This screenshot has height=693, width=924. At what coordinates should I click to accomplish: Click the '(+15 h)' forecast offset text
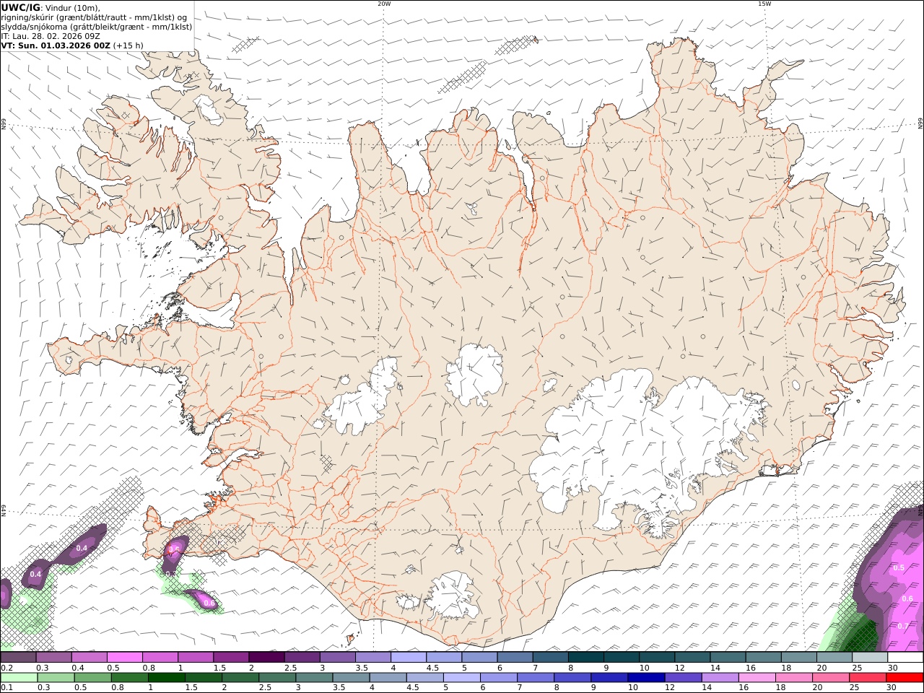point(128,45)
